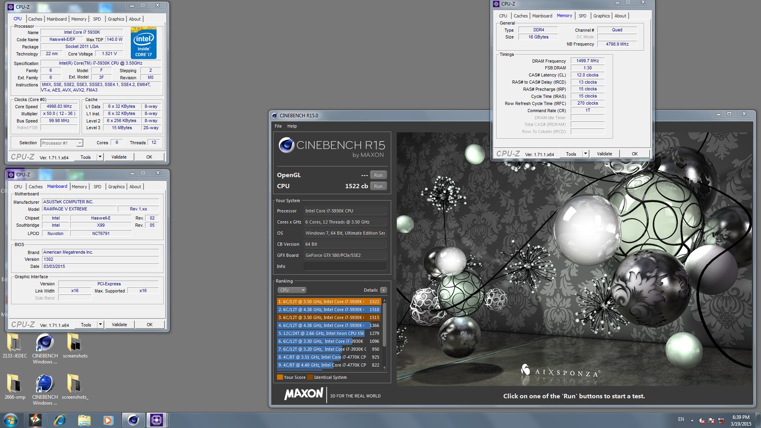Click the NB Frequency value 4798.9 MHz
The width and height of the screenshot is (761, 428).
(x=617, y=44)
